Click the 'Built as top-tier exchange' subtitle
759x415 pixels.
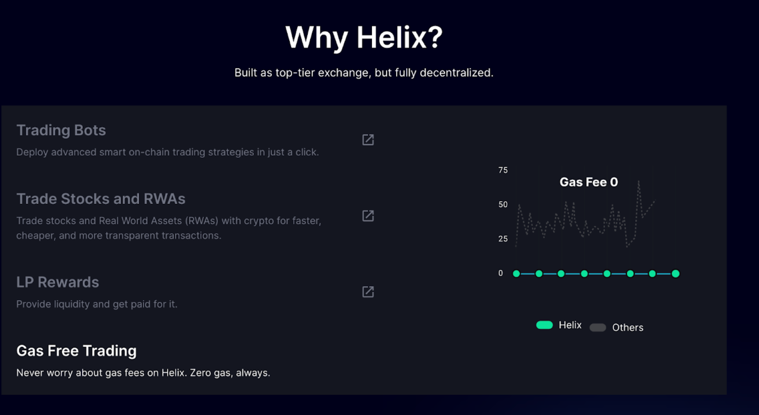click(364, 73)
